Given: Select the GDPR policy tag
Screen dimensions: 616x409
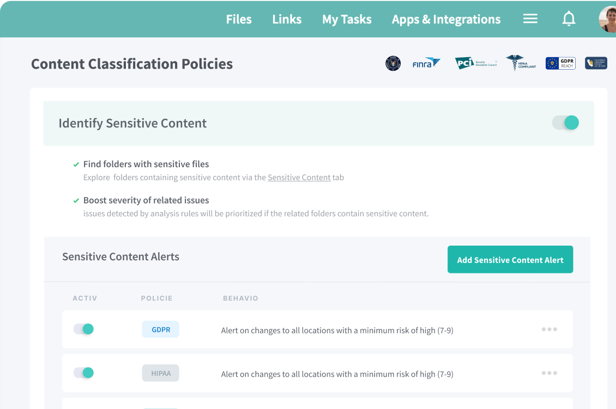Looking at the screenshot, I should (x=160, y=329).
